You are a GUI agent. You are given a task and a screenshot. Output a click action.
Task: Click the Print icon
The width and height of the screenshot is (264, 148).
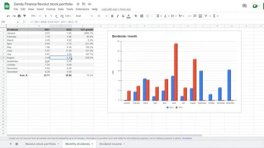[x=19, y=16]
